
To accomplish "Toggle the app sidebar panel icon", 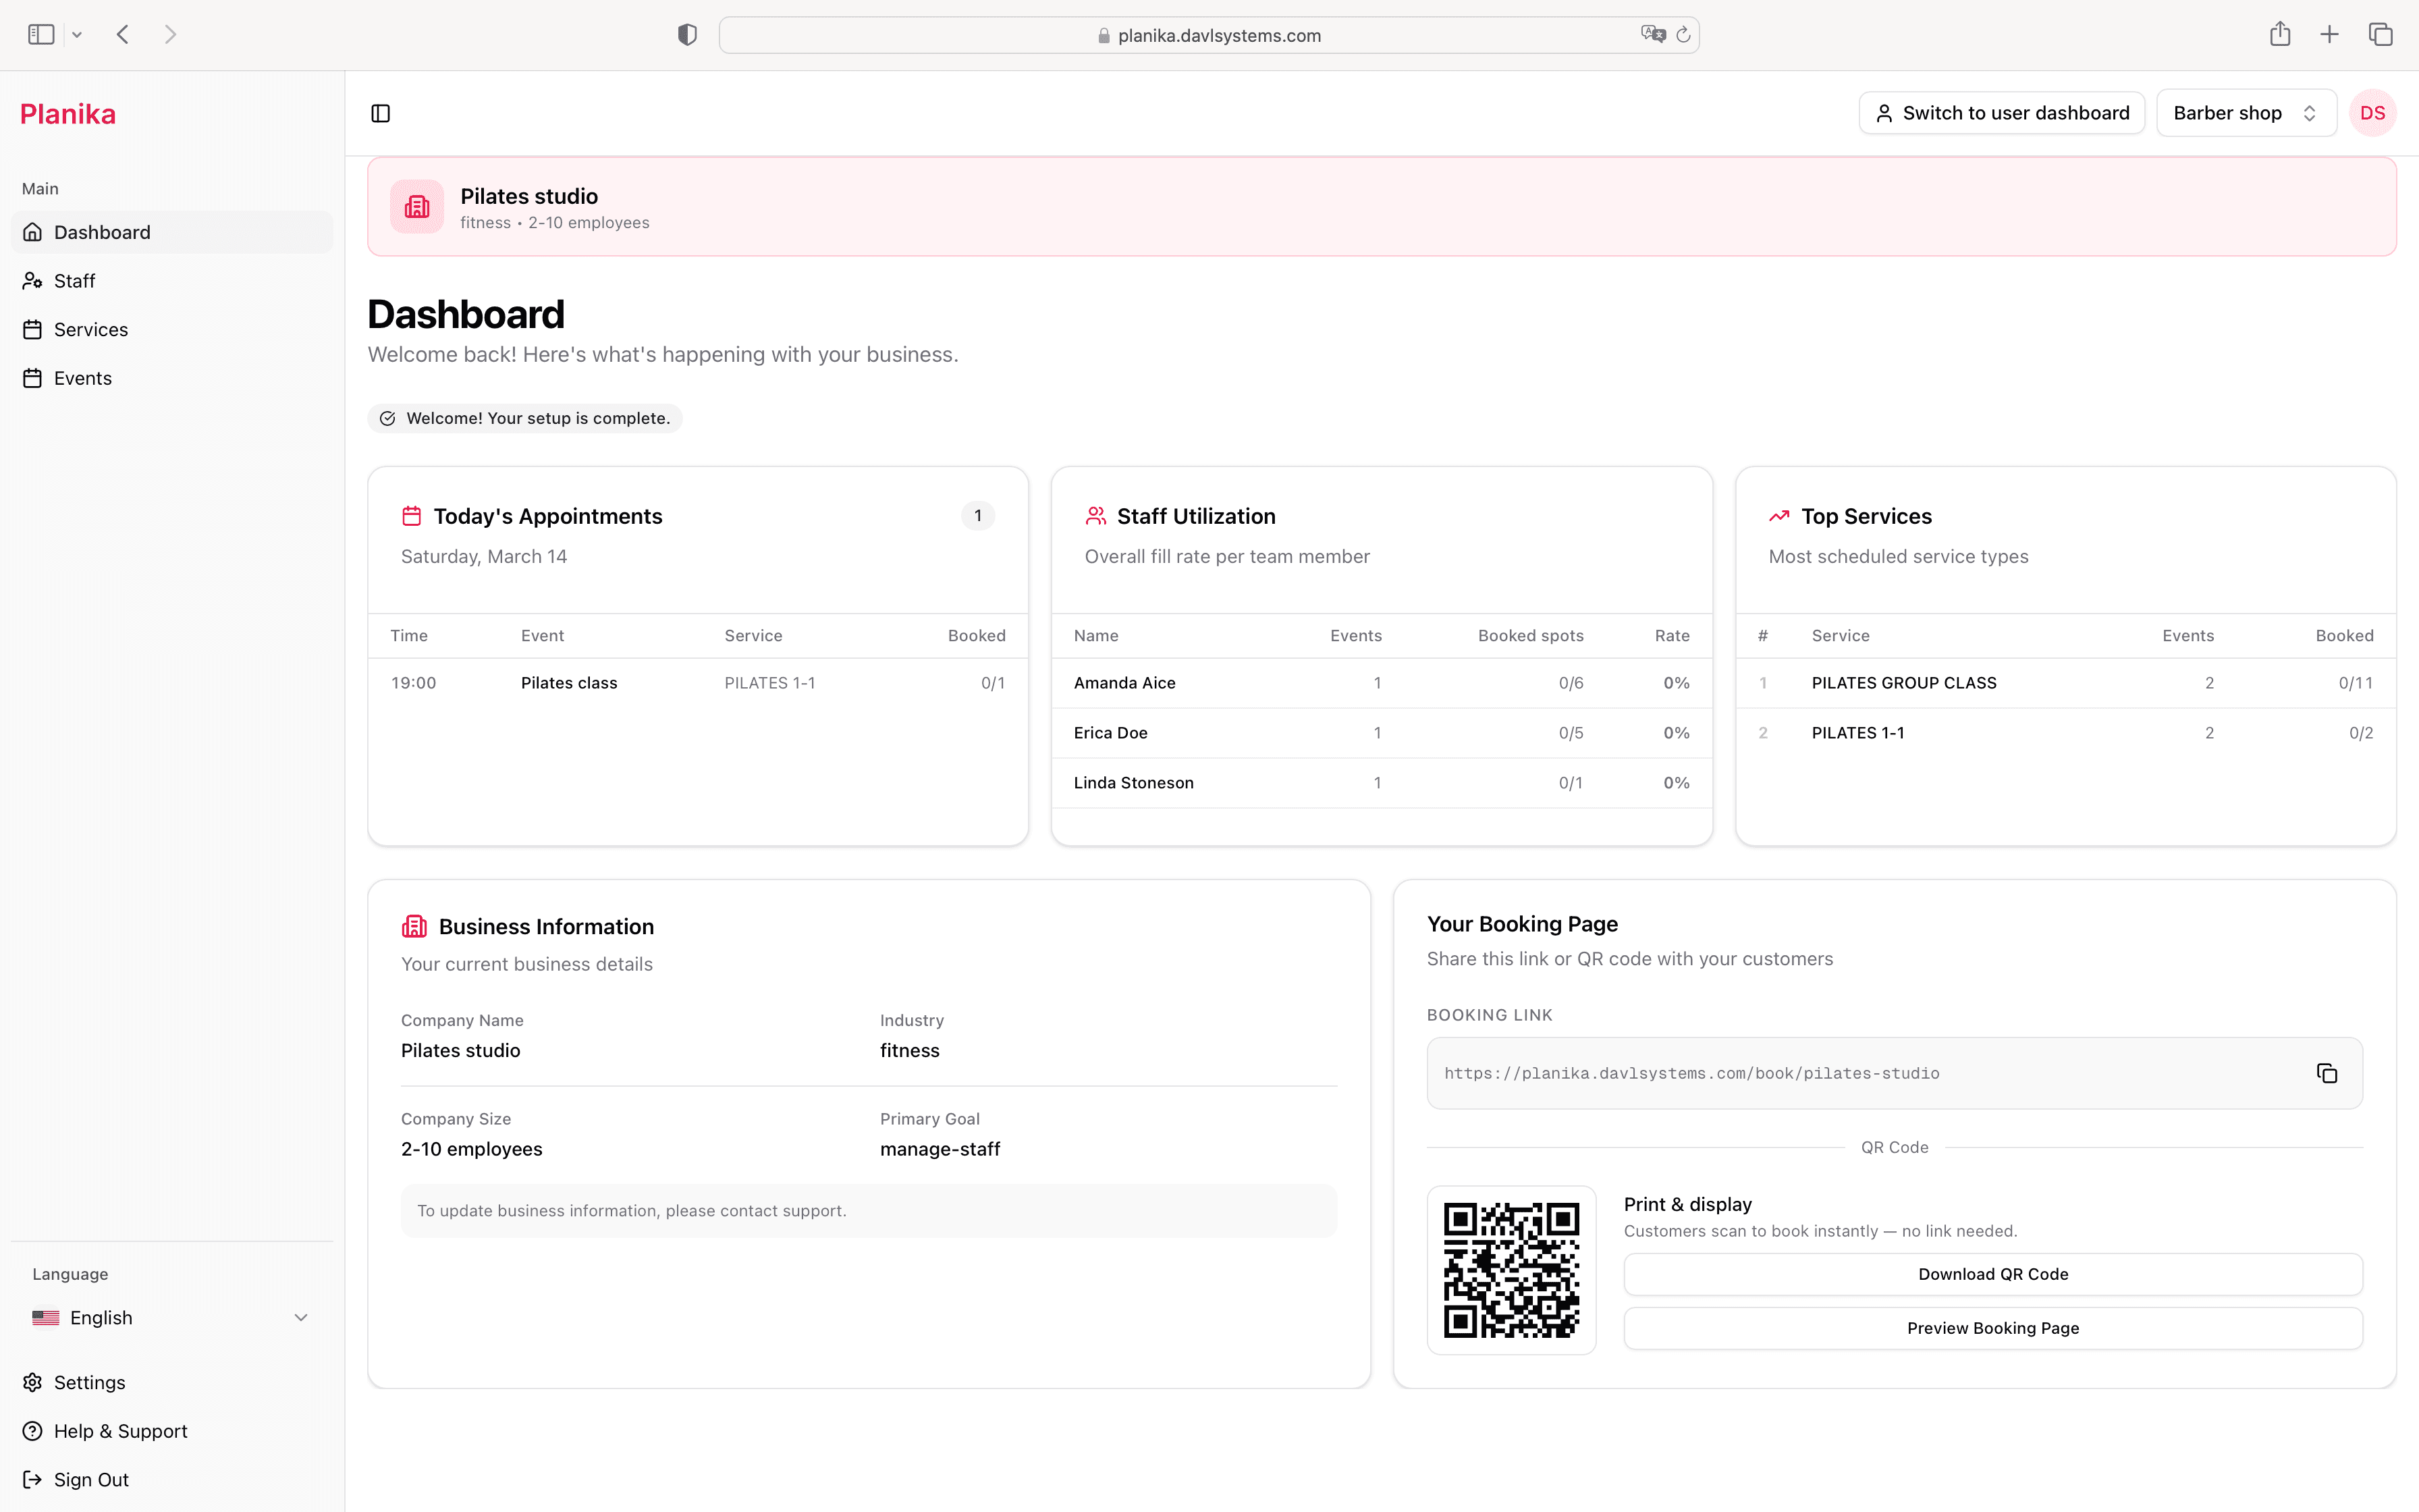I will [x=380, y=113].
